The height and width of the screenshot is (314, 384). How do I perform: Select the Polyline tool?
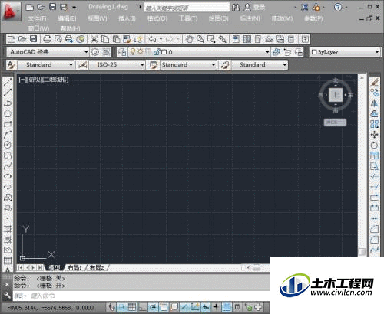8,103
